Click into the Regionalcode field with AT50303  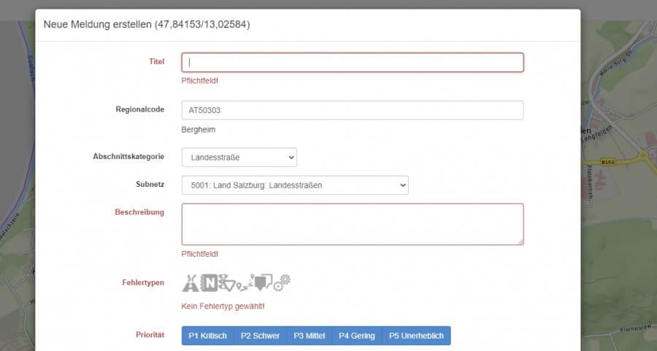(x=352, y=110)
